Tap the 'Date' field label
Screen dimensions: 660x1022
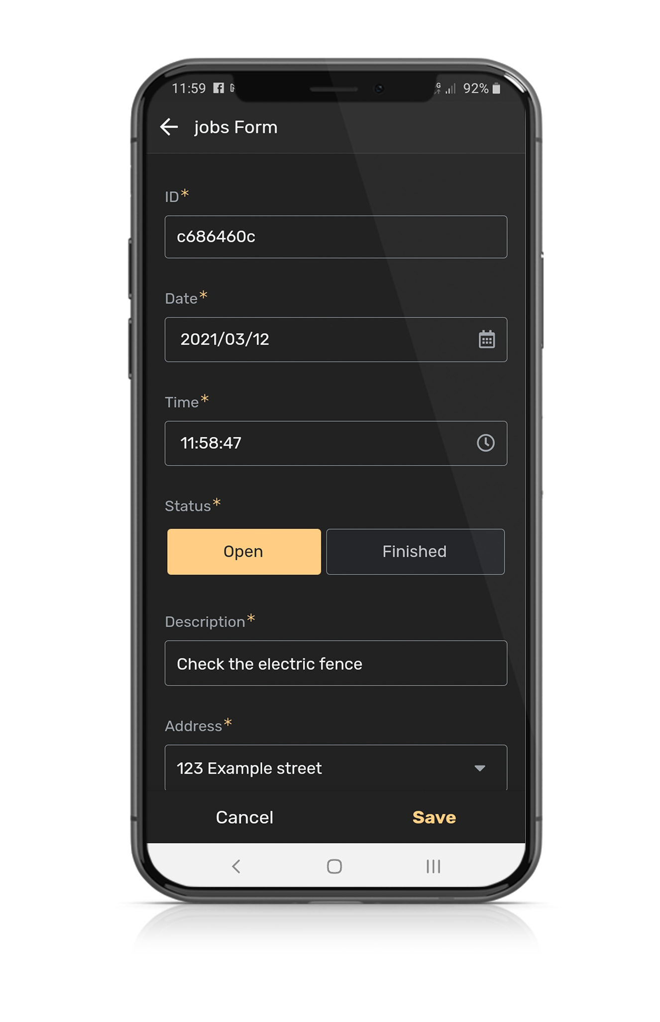(181, 299)
